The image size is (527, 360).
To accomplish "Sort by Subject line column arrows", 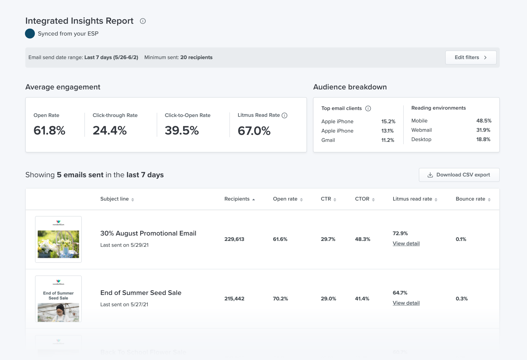I will [133, 200].
